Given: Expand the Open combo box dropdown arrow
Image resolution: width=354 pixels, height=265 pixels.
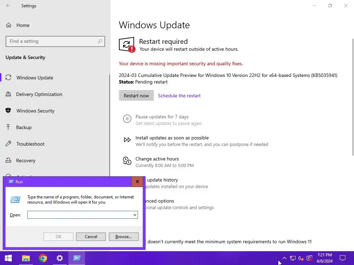Looking at the screenshot, I should coord(135,215).
